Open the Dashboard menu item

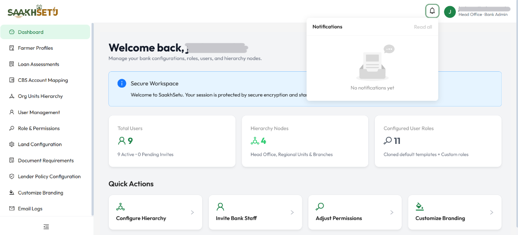click(45, 32)
